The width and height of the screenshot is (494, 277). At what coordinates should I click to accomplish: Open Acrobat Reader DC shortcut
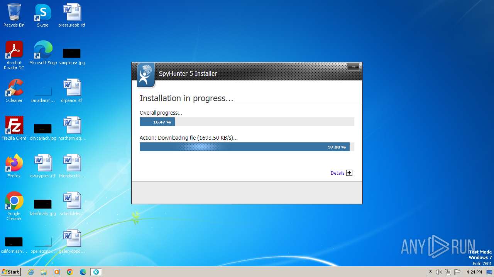click(14, 55)
